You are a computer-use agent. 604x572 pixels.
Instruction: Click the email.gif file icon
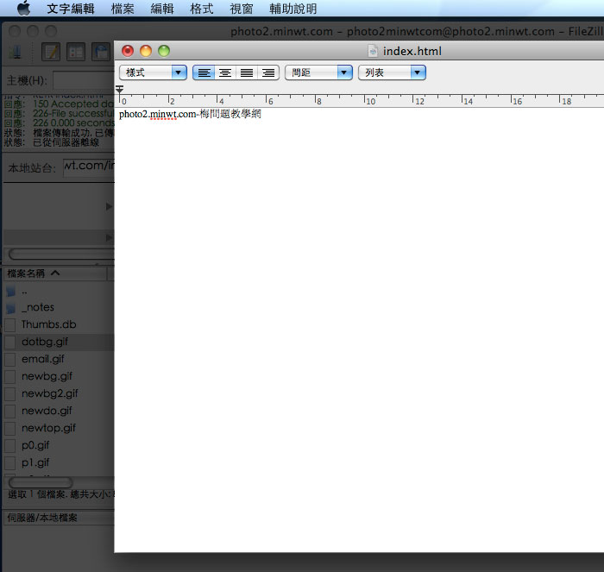pyautogui.click(x=10, y=360)
